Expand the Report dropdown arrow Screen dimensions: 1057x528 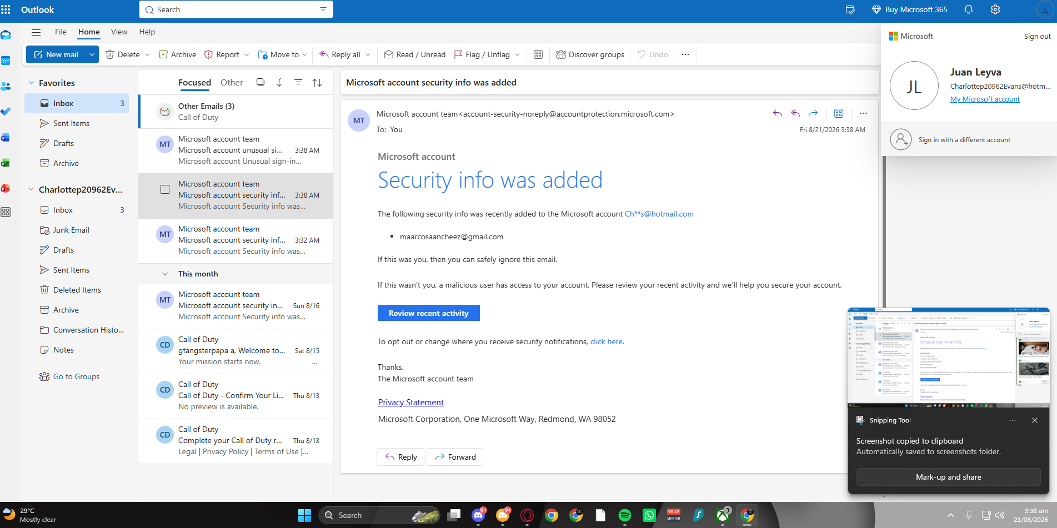point(247,54)
